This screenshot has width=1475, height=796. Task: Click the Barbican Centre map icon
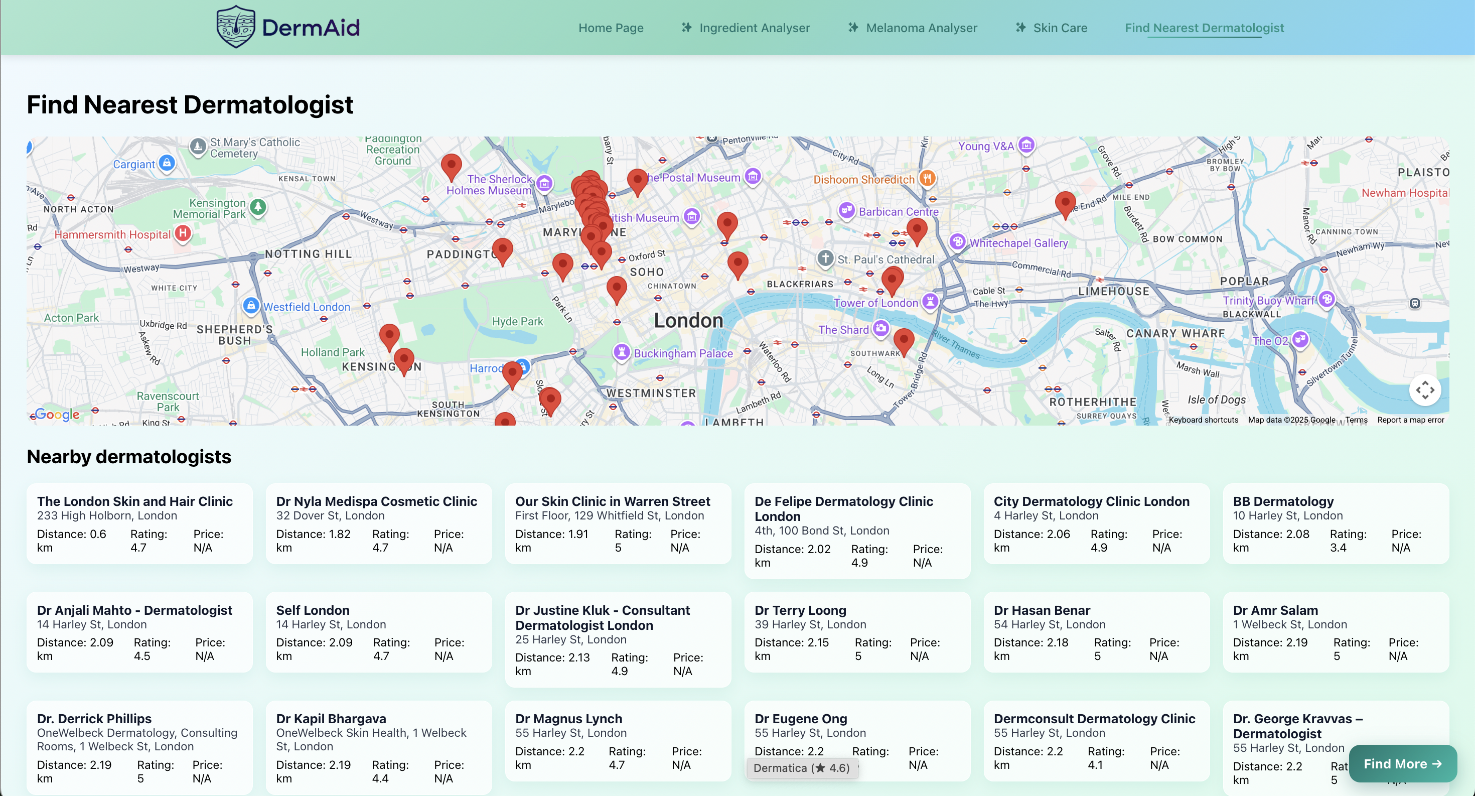(846, 210)
